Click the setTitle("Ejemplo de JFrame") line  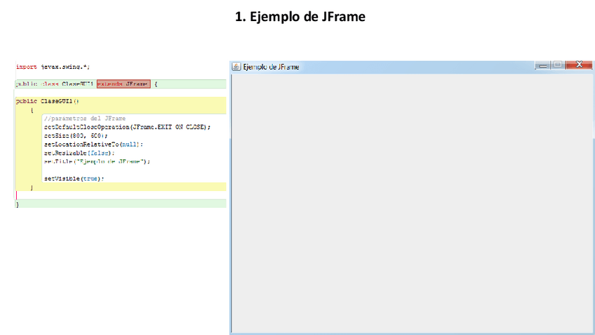[97, 162]
